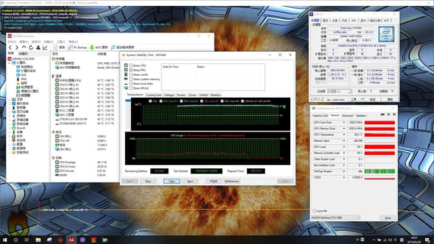Select the sensor item under the computer tree

pyautogui.click(x=25, y=95)
